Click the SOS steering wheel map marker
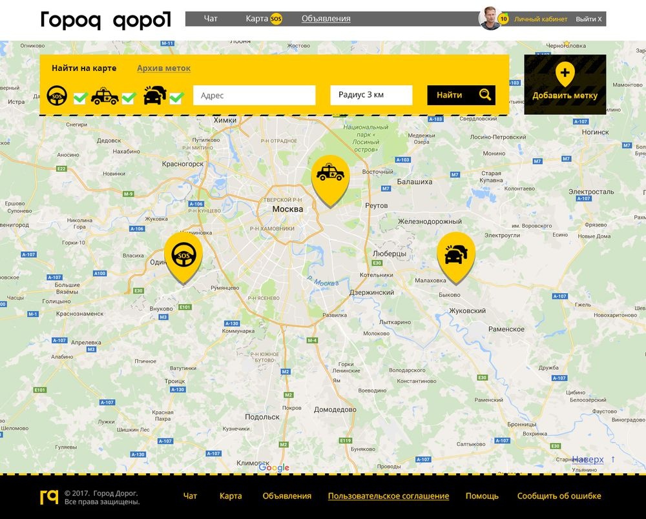 tap(183, 257)
